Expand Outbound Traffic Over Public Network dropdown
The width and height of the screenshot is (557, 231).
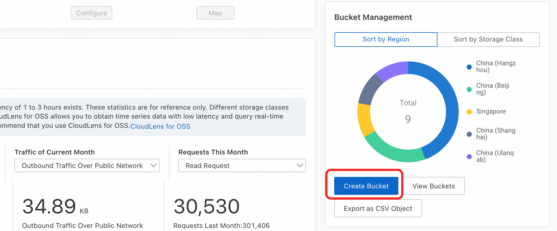(82, 166)
